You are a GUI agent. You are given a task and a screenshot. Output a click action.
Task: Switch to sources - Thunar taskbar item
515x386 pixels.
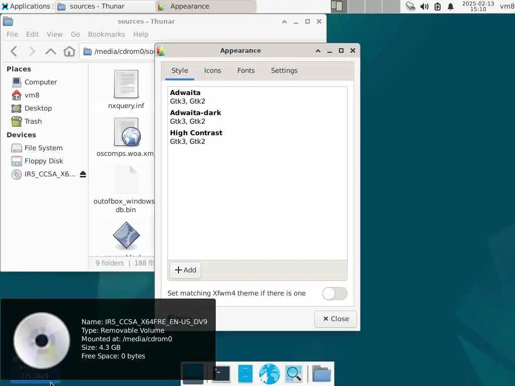tap(105, 6)
